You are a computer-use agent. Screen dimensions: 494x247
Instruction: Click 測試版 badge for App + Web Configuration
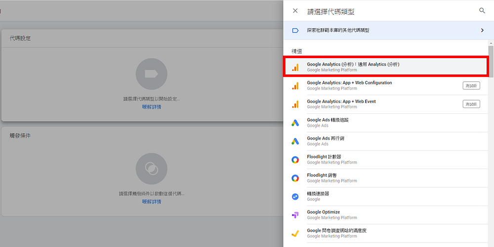(x=471, y=85)
